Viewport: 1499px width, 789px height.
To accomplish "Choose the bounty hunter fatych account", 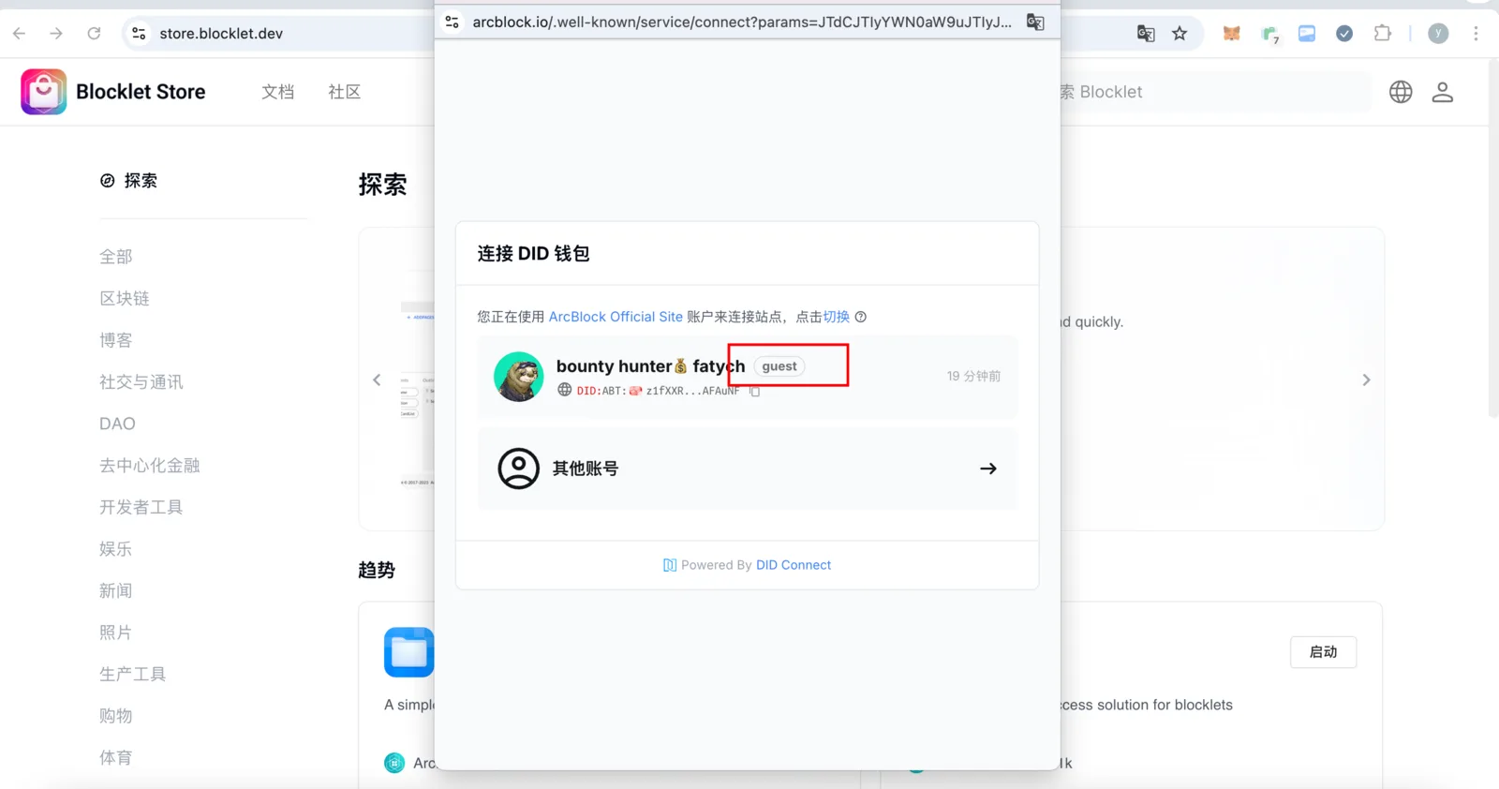I will [748, 377].
